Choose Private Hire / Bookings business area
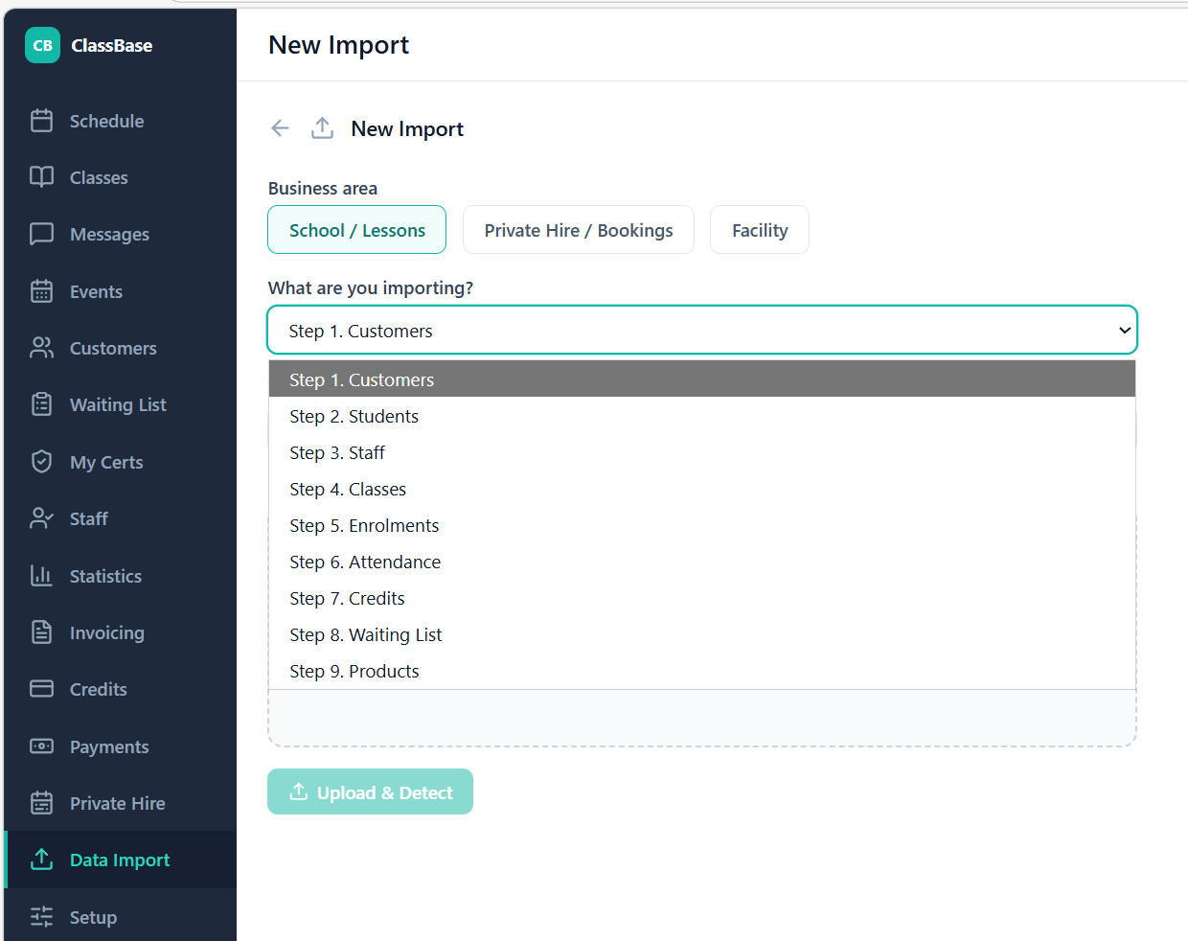 click(579, 230)
